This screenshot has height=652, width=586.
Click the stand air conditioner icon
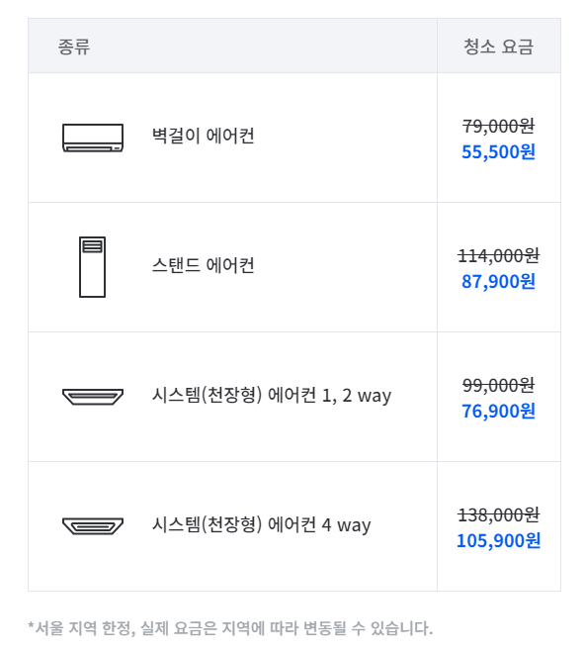[92, 267]
